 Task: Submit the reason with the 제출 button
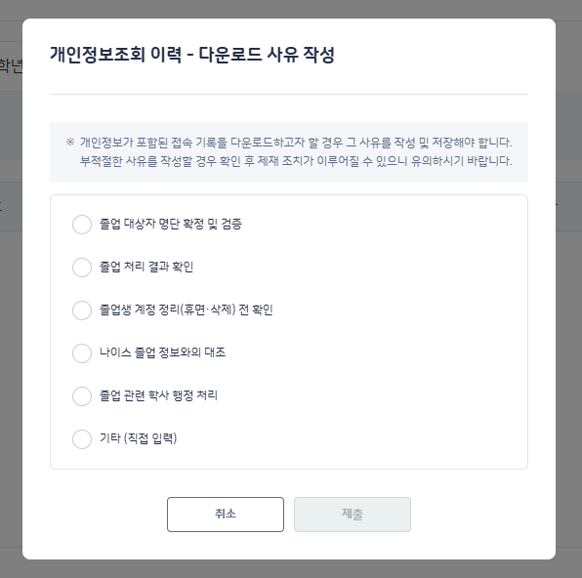tap(353, 515)
